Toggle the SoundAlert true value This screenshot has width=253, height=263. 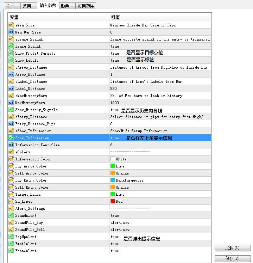pos(115,215)
